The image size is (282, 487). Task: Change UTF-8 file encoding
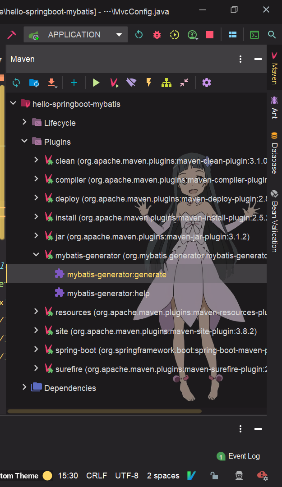point(126,476)
